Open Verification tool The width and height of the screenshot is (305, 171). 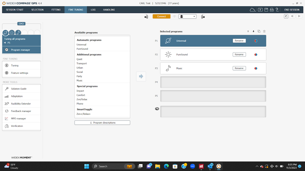click(x=21, y=126)
